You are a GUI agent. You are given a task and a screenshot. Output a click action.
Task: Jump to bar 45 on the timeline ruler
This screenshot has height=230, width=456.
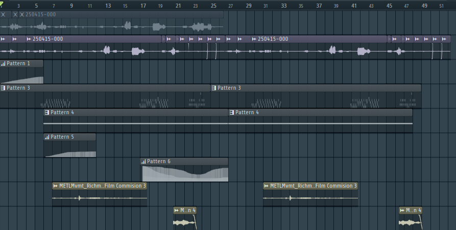pos(390,6)
